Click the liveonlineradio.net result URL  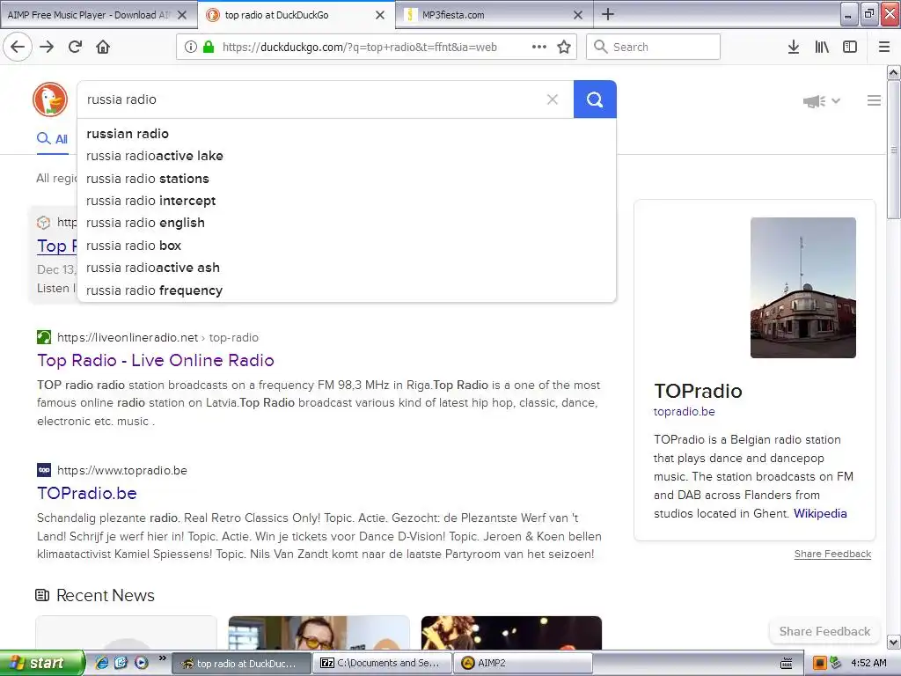coord(158,337)
